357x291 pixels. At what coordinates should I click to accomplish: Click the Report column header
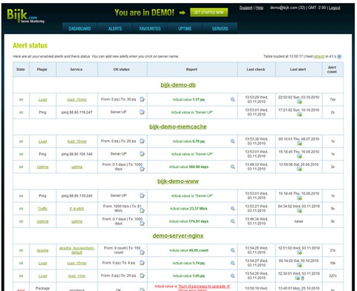(x=191, y=70)
